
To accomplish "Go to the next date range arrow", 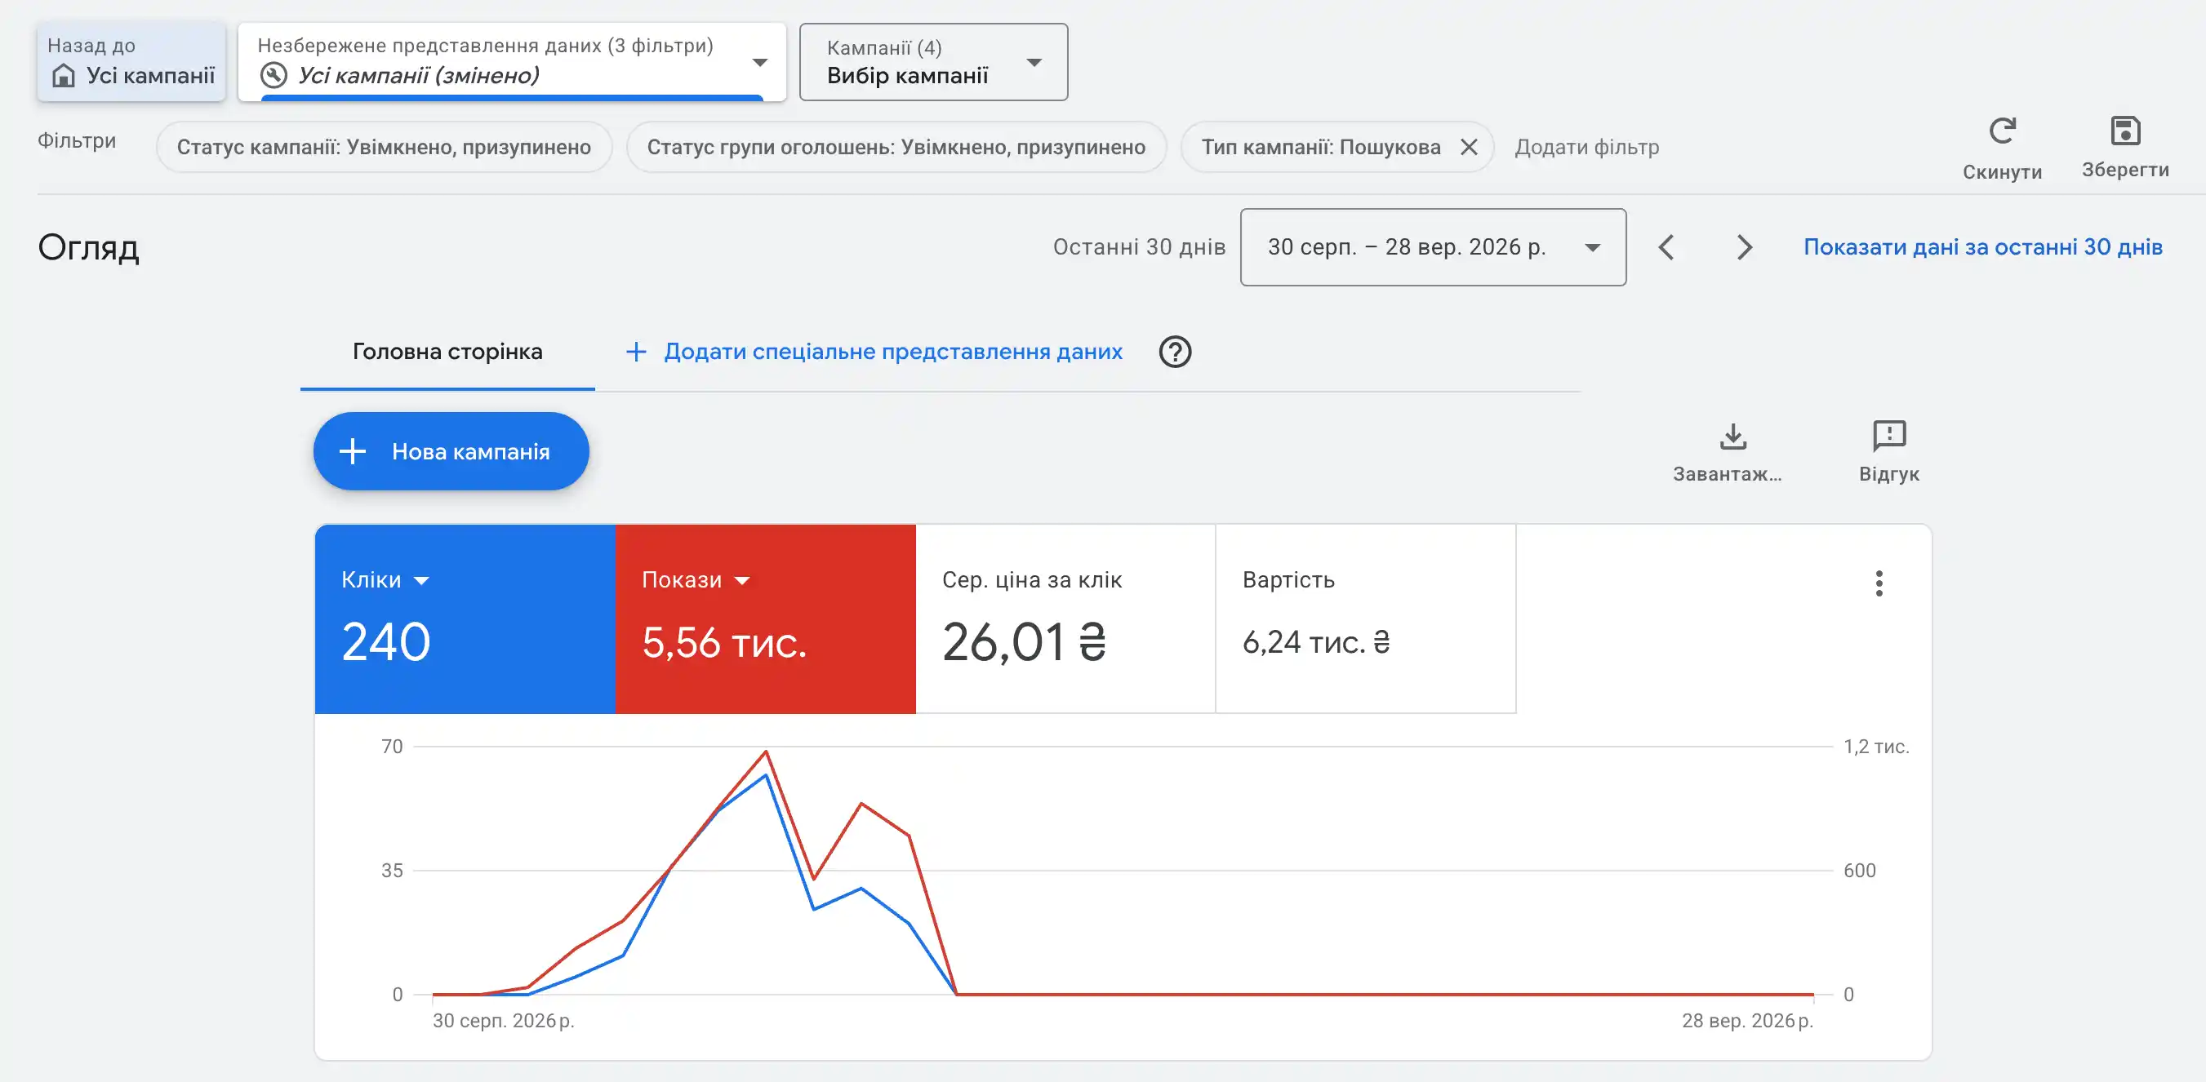I will tap(1745, 247).
